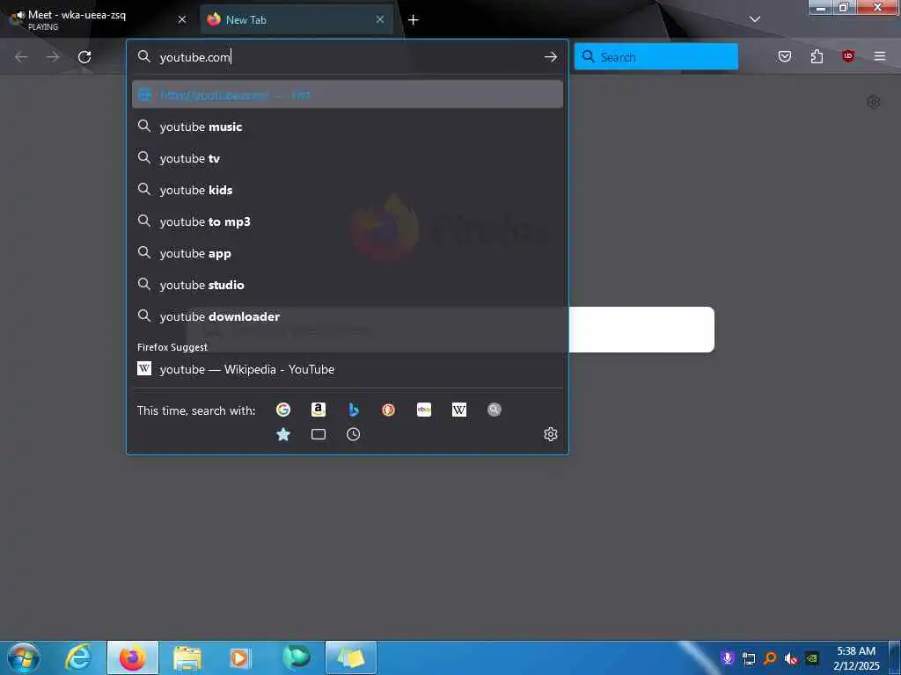Expand the List all tabs chevron

click(x=755, y=19)
